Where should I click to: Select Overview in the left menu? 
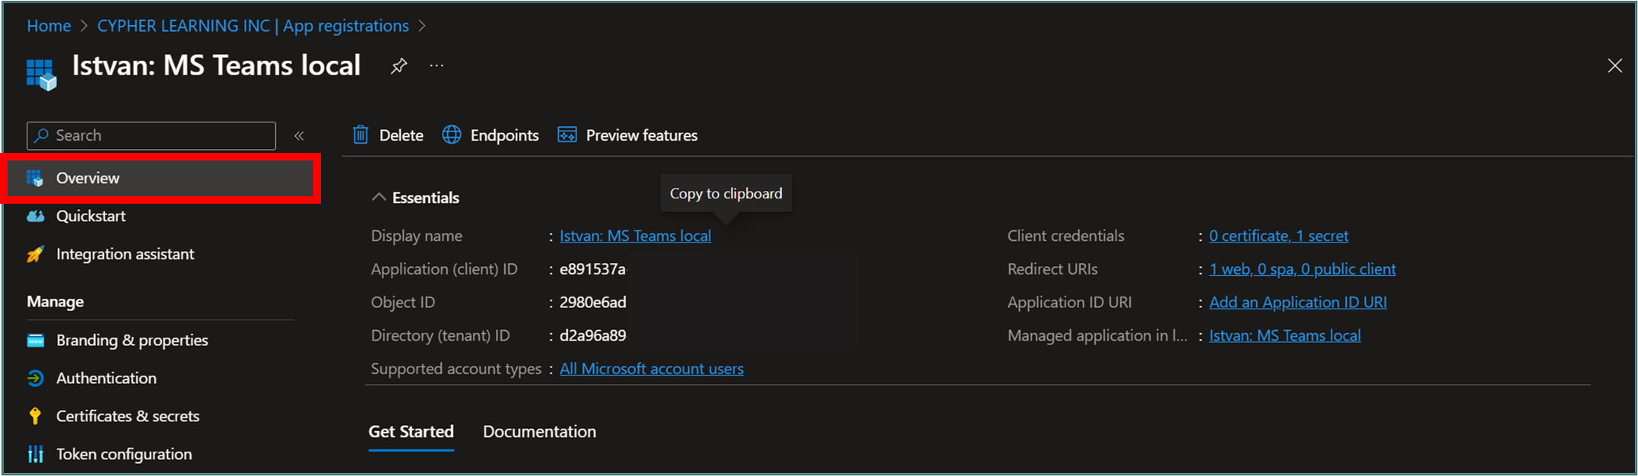click(160, 178)
